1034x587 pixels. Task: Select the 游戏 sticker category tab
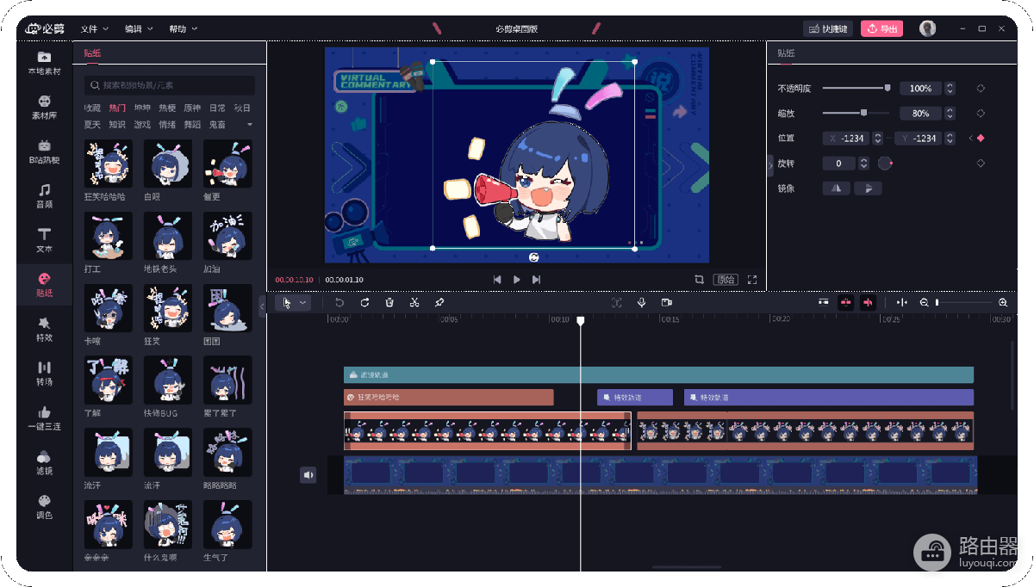click(142, 125)
